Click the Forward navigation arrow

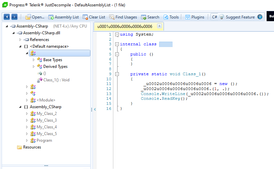coord(14,17)
